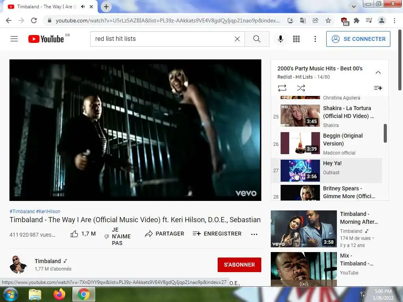Click the address bar URL
Screen dimensions: 403x302
[168, 20]
